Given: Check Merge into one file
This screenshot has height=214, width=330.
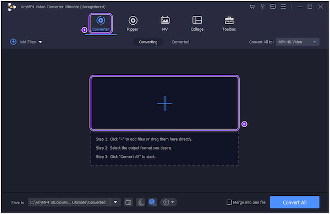Looking at the screenshot, I should (229, 202).
